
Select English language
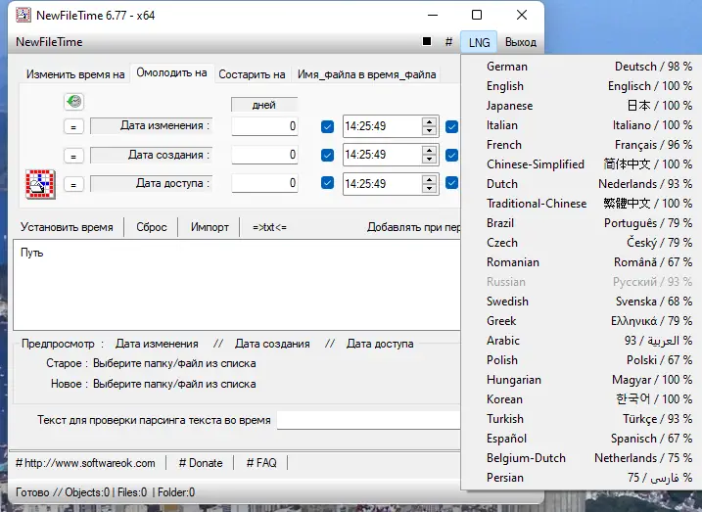click(x=582, y=86)
